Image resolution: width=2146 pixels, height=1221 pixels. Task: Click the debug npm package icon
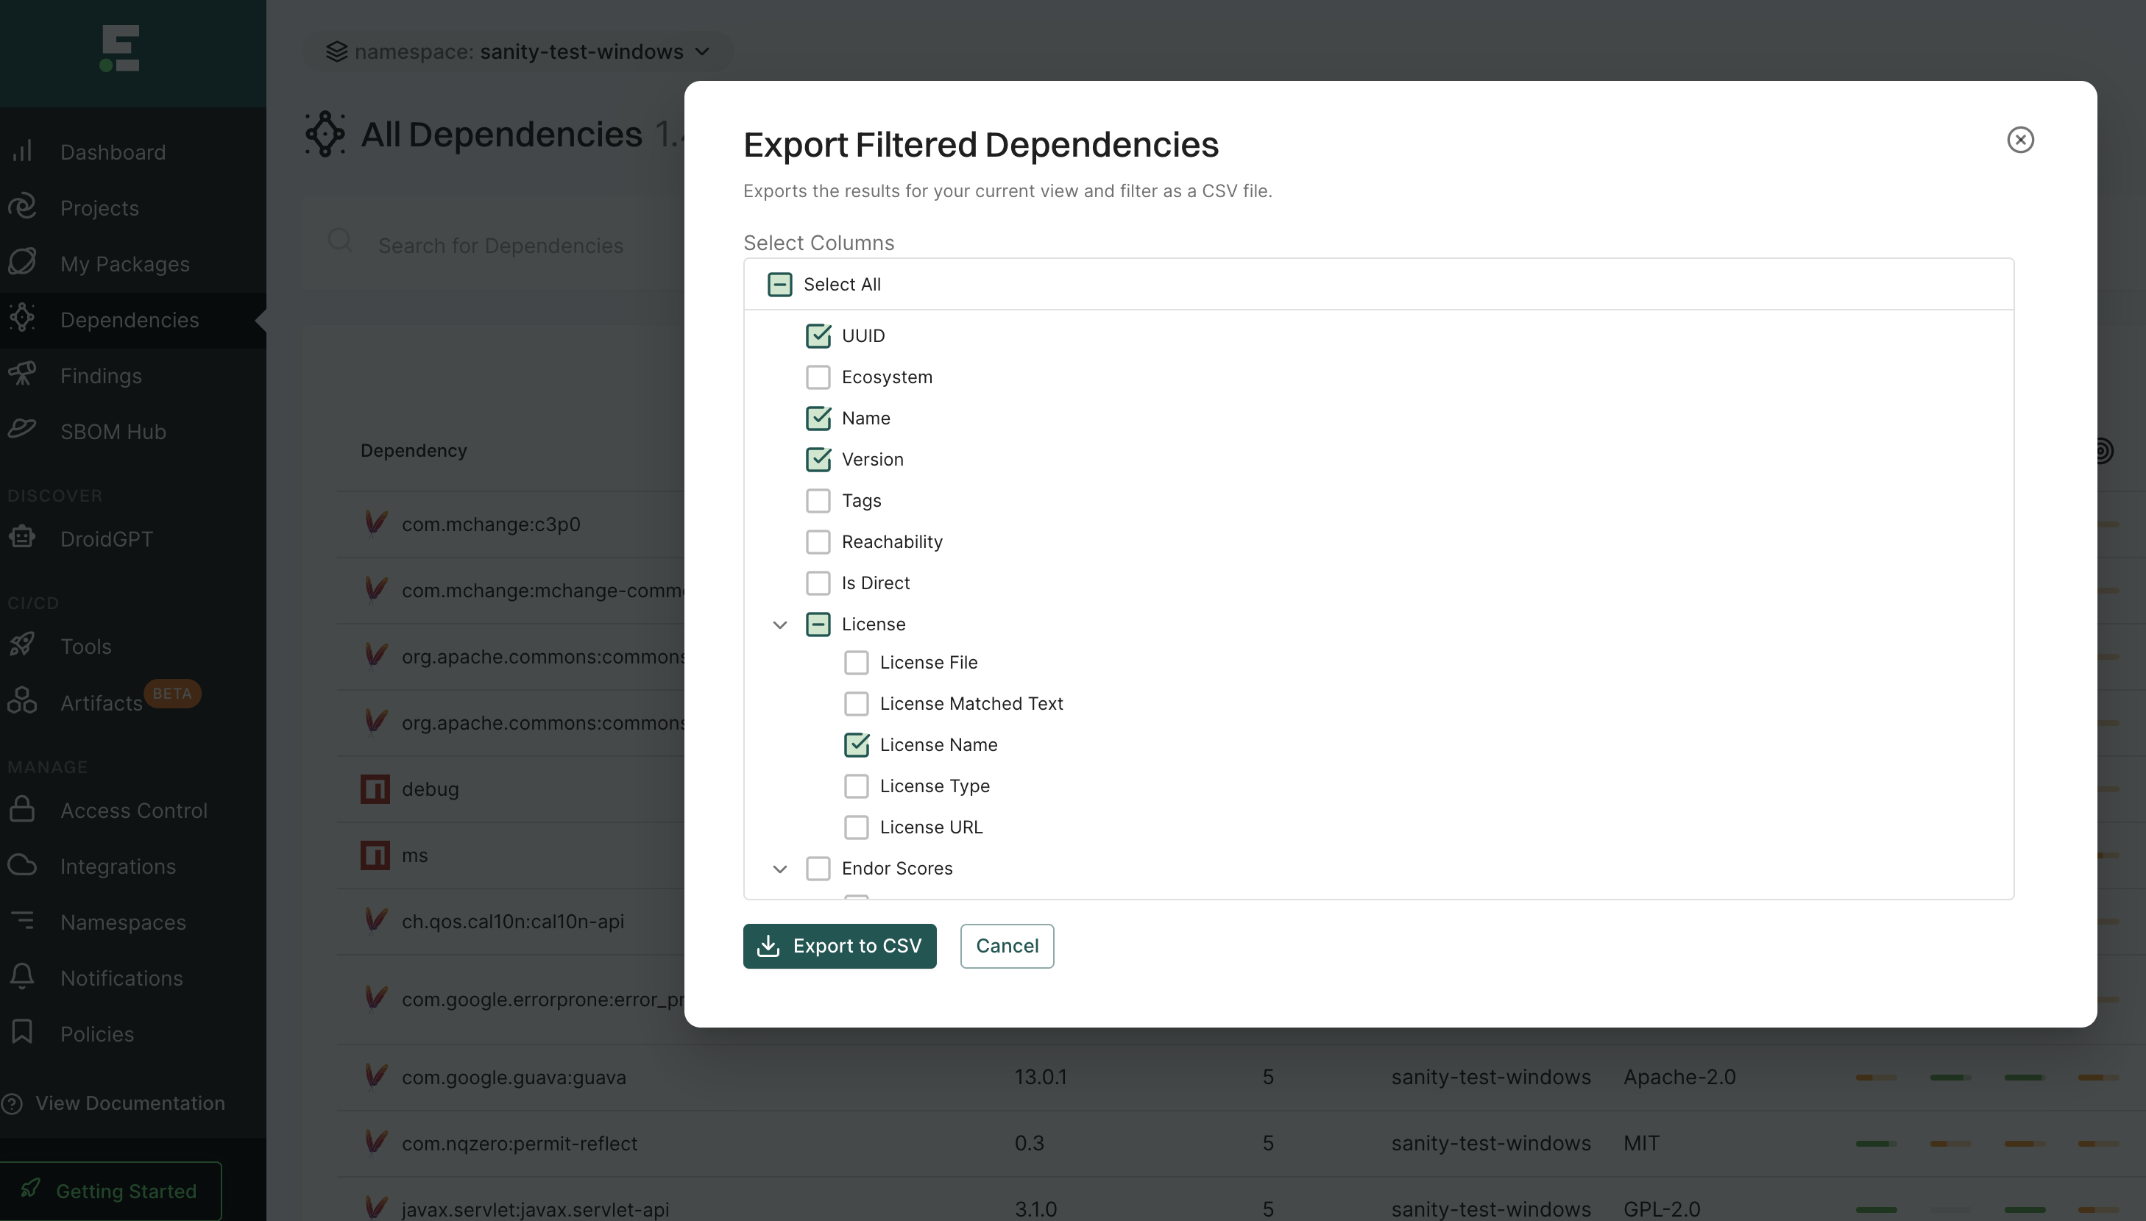pyautogui.click(x=375, y=789)
